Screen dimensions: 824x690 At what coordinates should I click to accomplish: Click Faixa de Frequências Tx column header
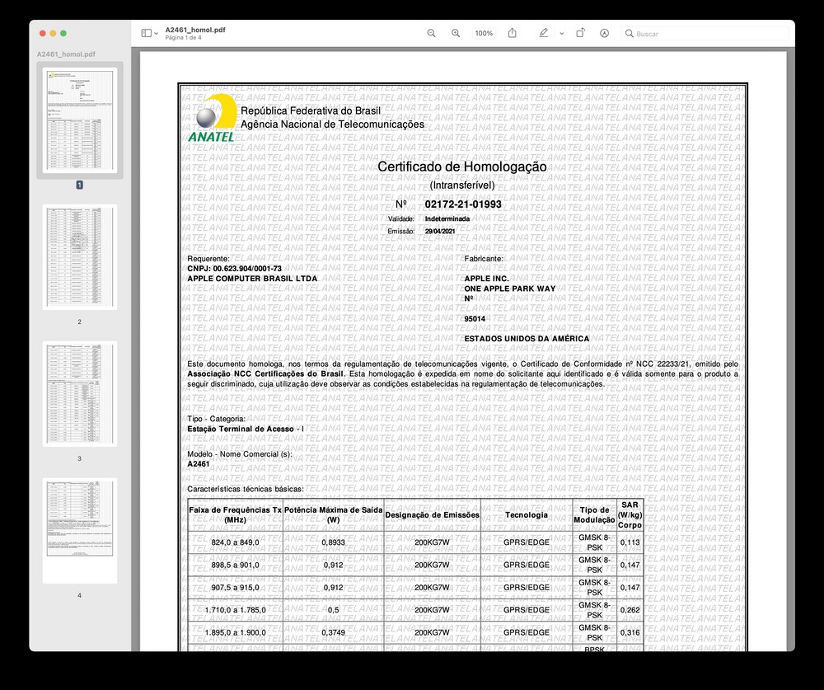[236, 515]
